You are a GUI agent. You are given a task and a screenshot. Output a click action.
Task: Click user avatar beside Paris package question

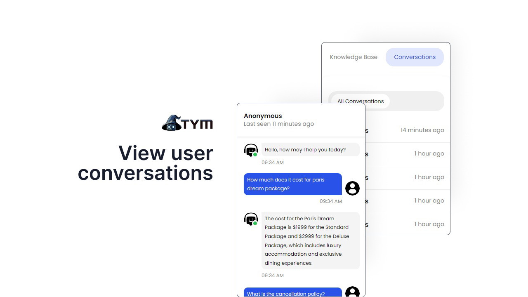pyautogui.click(x=352, y=188)
